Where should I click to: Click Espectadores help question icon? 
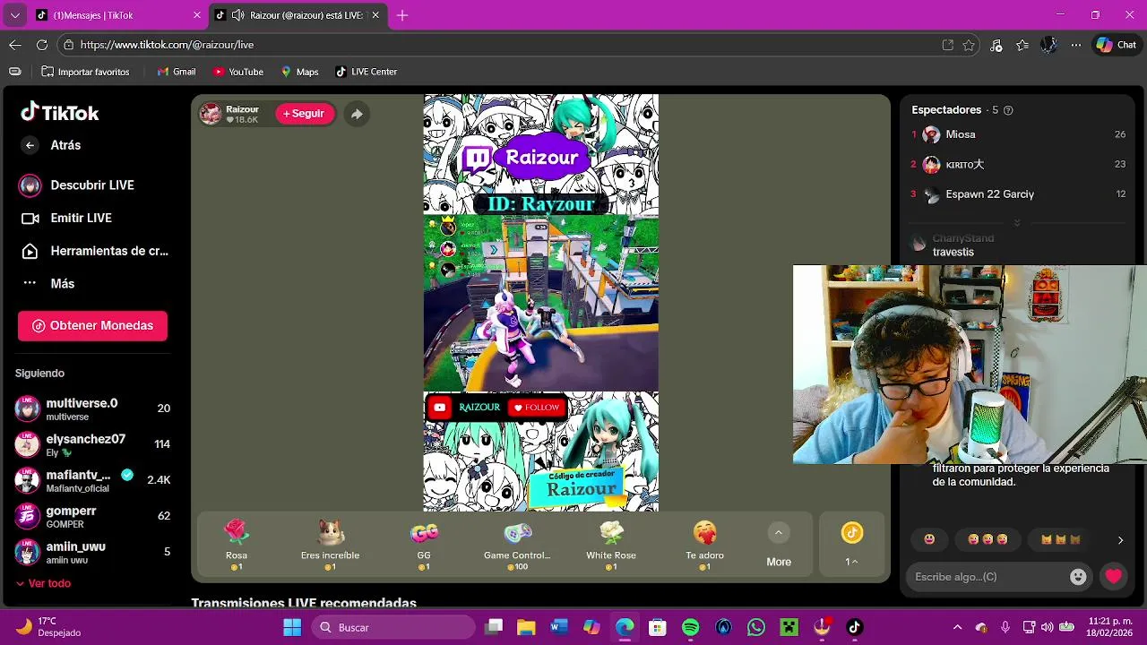click(x=1008, y=110)
